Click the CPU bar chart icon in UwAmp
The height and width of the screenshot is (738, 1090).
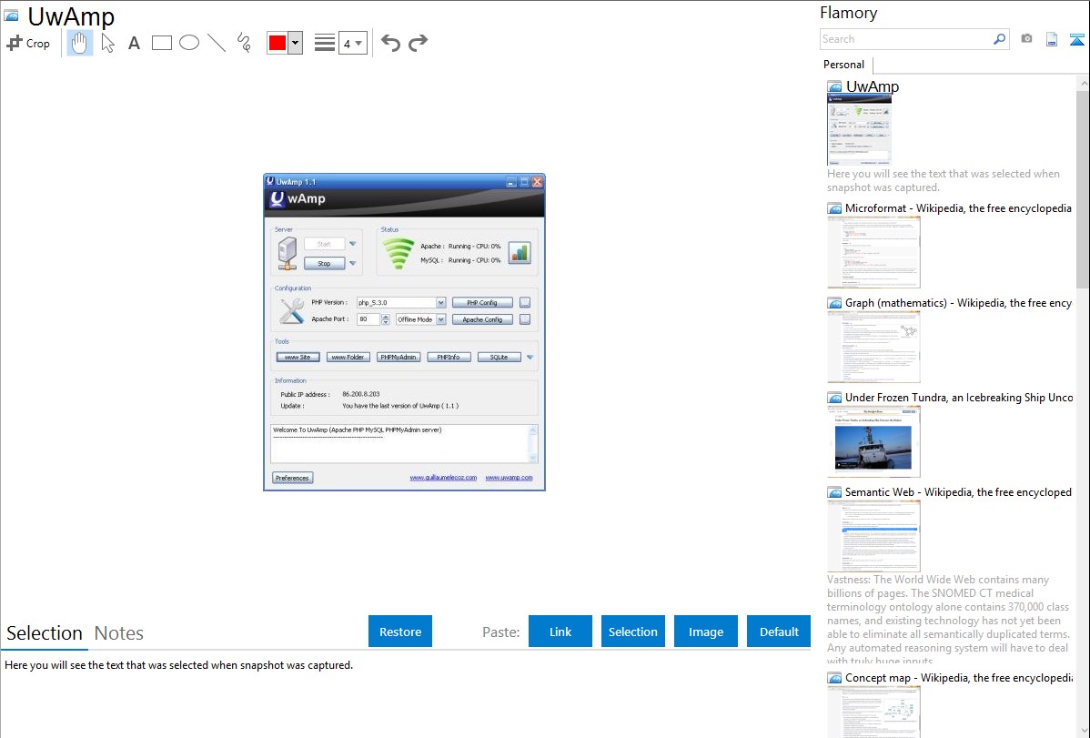(x=520, y=253)
